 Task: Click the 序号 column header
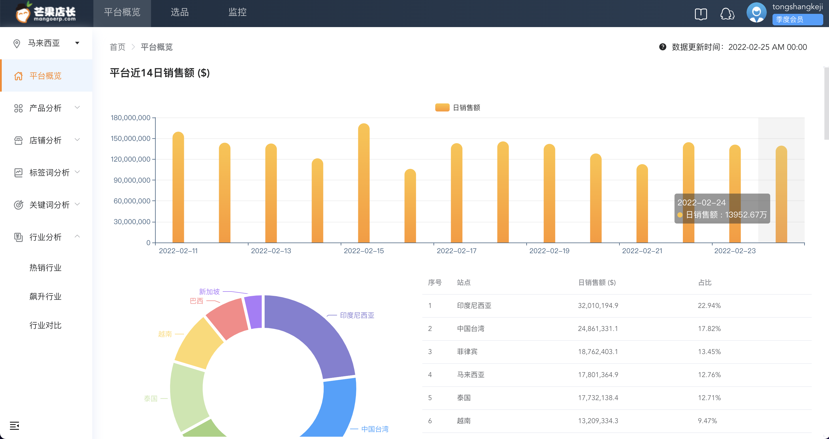point(435,282)
